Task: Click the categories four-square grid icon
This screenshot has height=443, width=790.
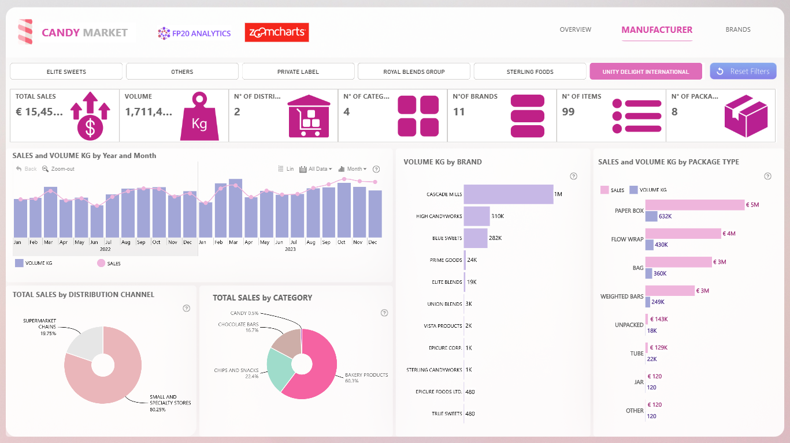Action: coord(418,116)
